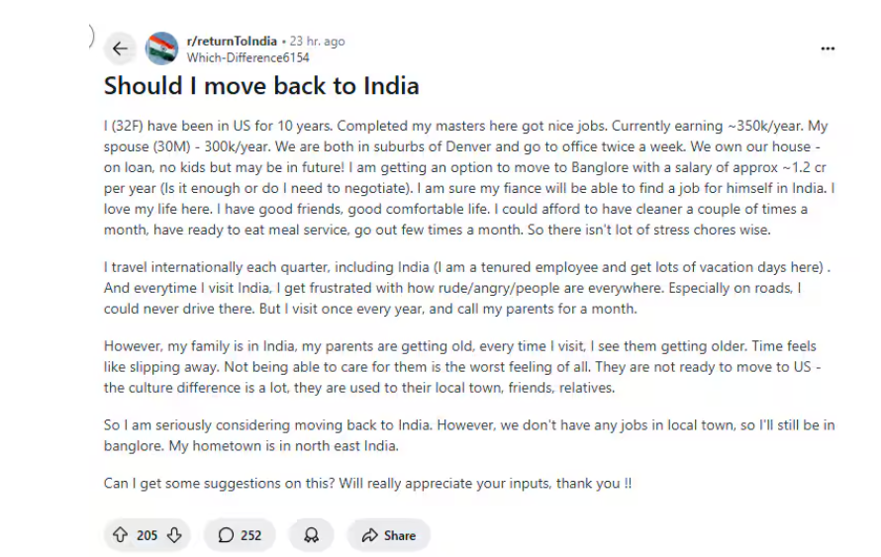Image resolution: width=881 pixels, height=557 pixels.
Task: Downvote the post with the down arrow
Action: (174, 535)
